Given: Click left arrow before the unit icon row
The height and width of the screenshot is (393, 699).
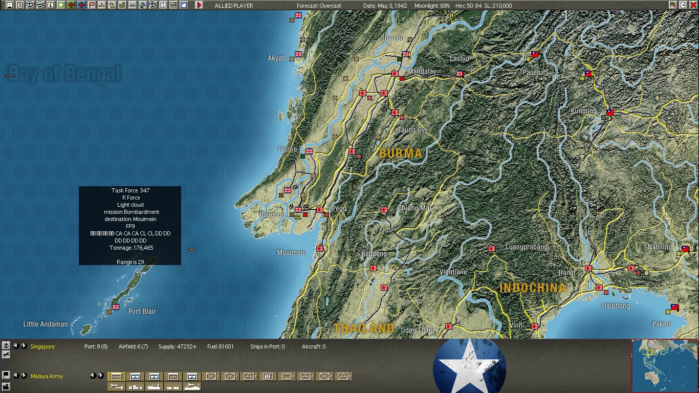Looking at the screenshot, I should pyautogui.click(x=93, y=376).
